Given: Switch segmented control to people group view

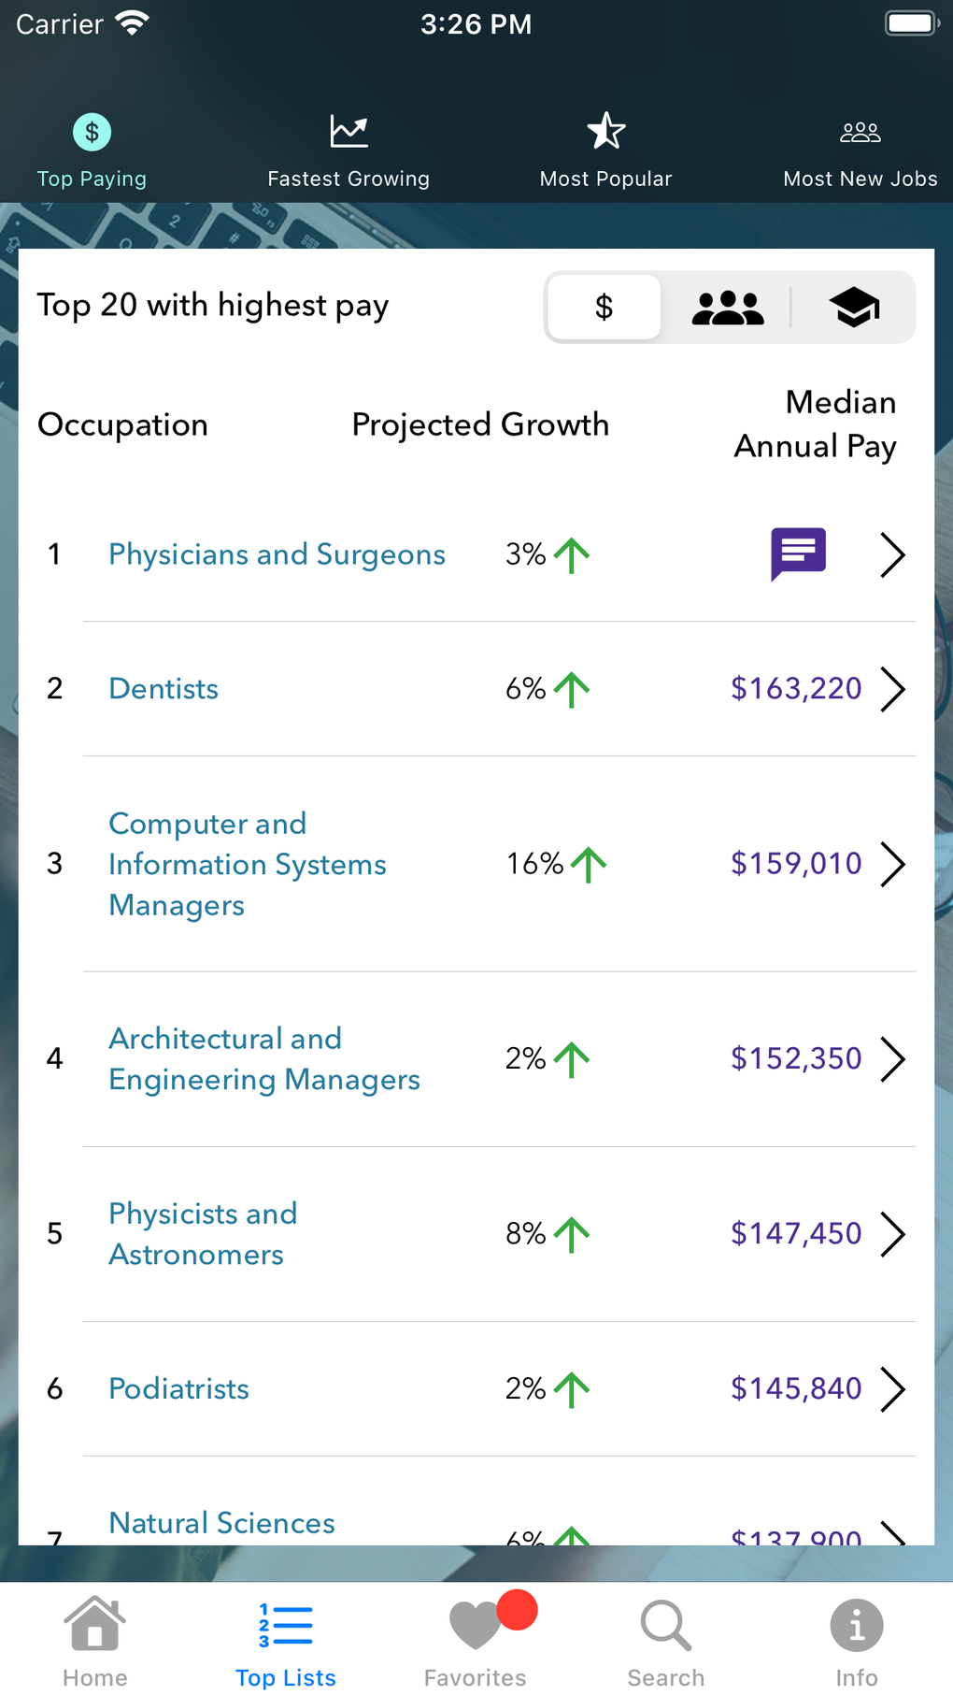Looking at the screenshot, I should coord(728,307).
